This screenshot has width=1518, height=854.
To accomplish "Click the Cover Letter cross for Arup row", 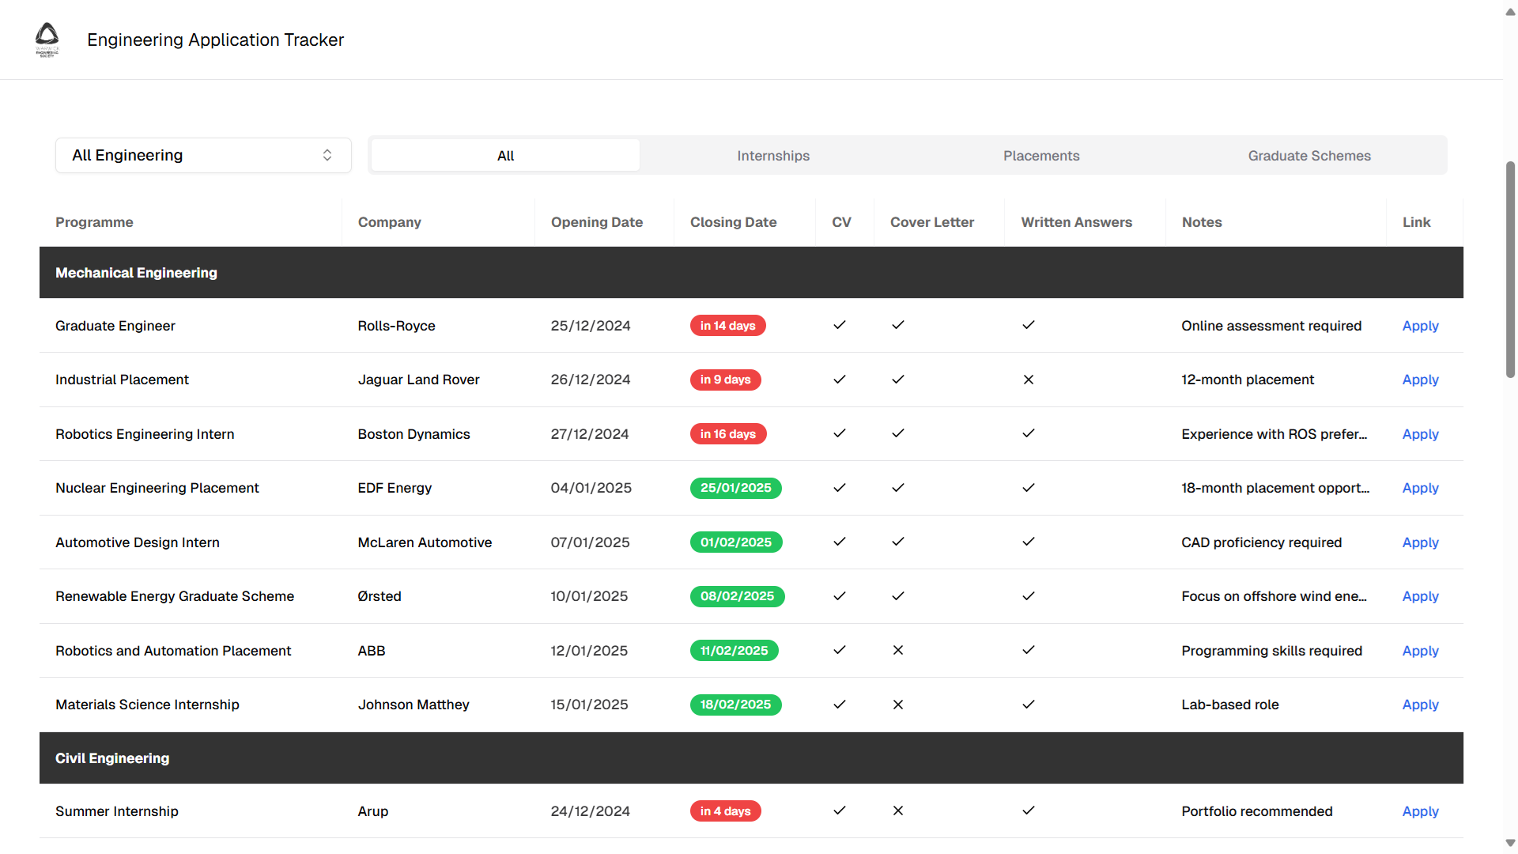I will (x=898, y=811).
